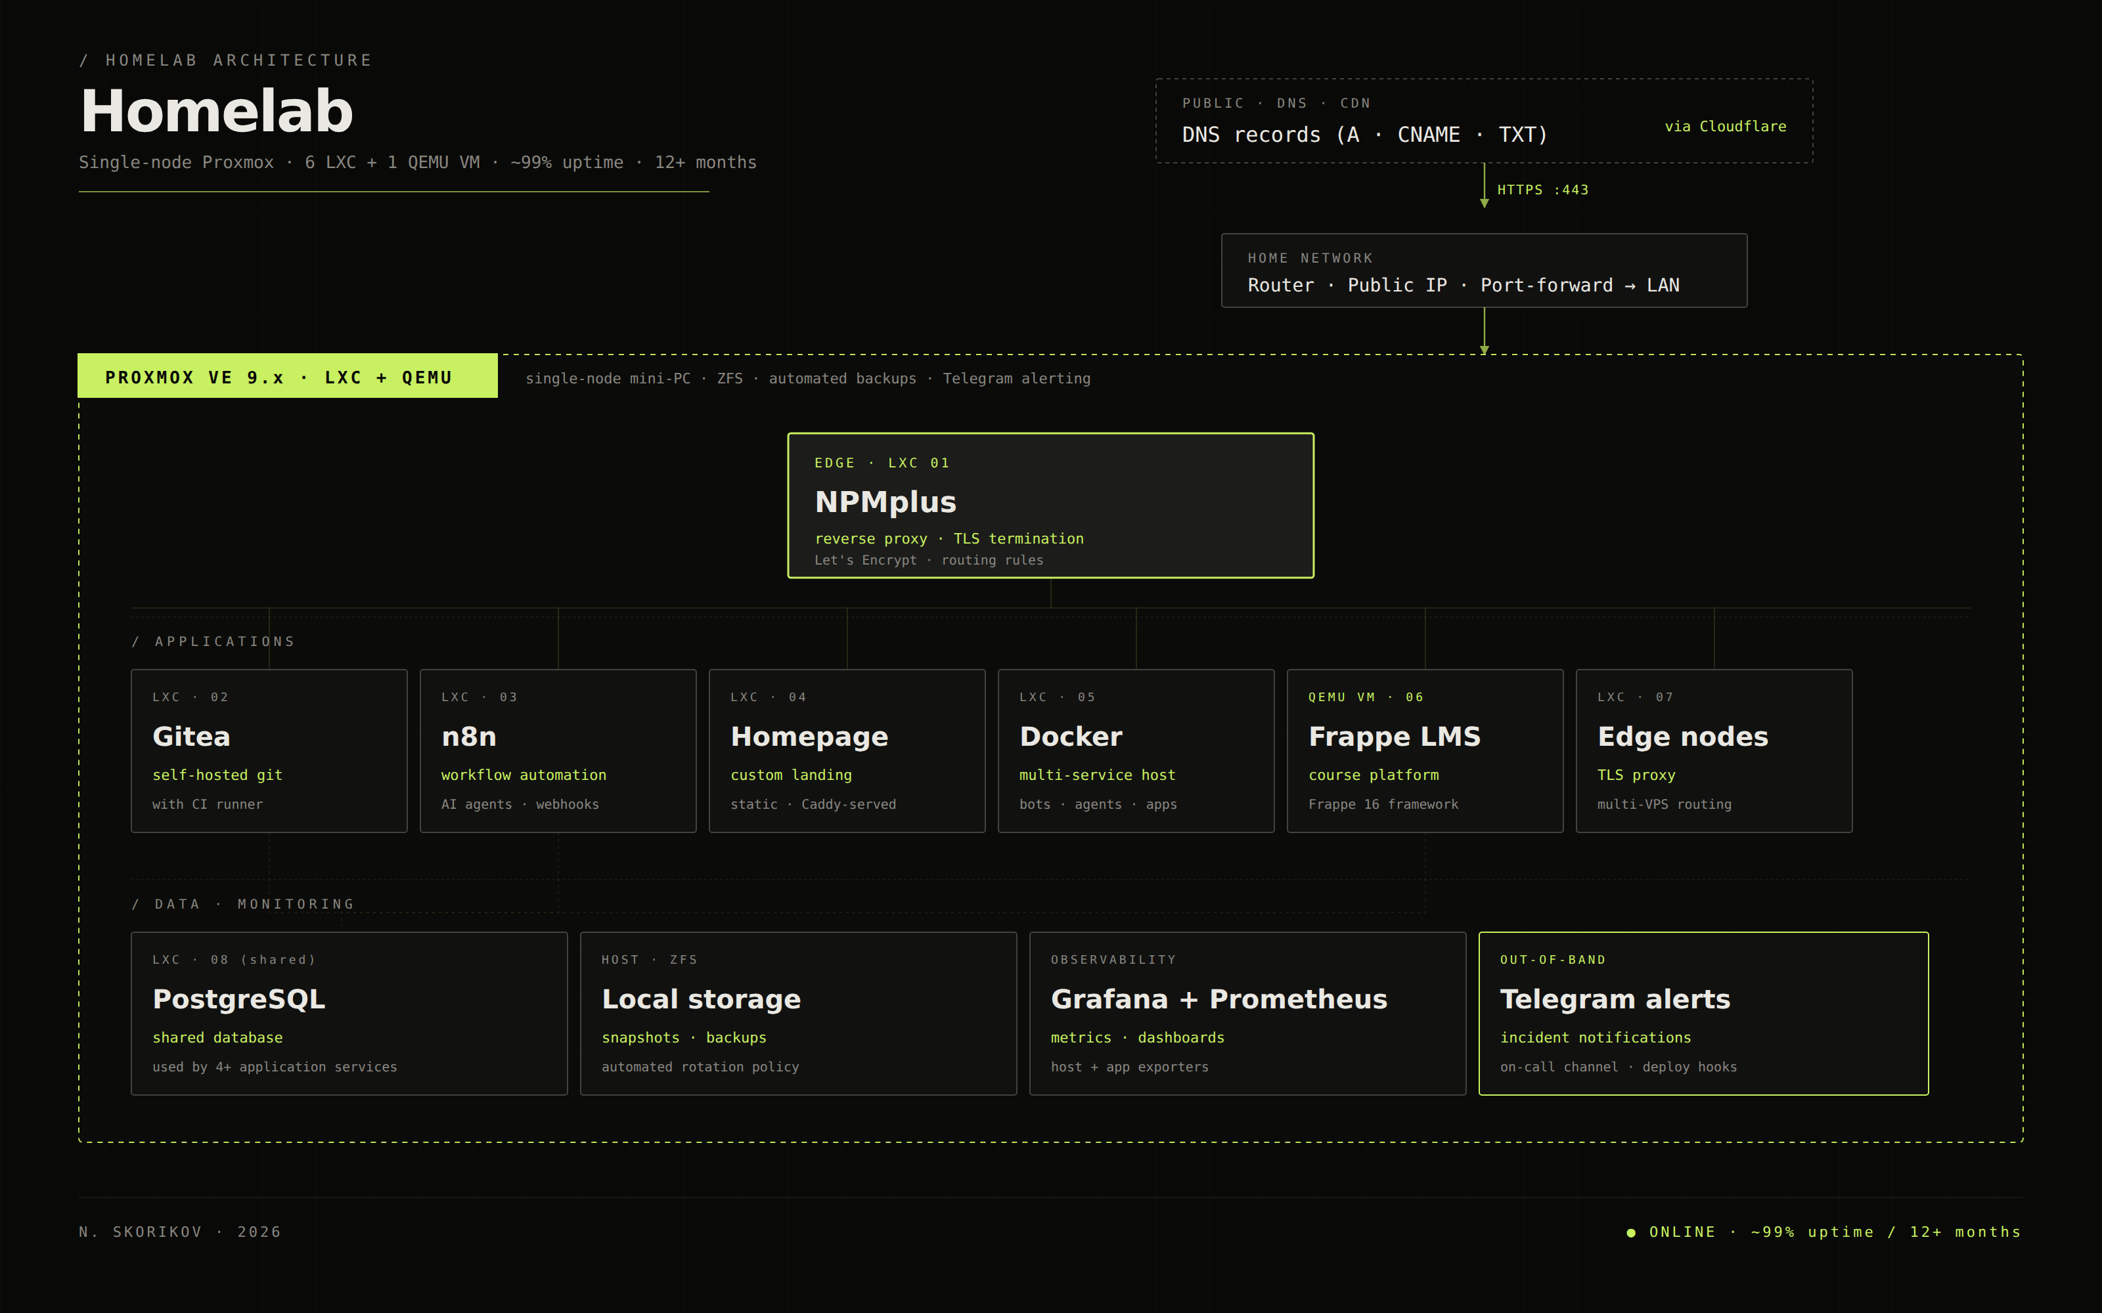Select the Docker multi-service host card

point(1135,750)
